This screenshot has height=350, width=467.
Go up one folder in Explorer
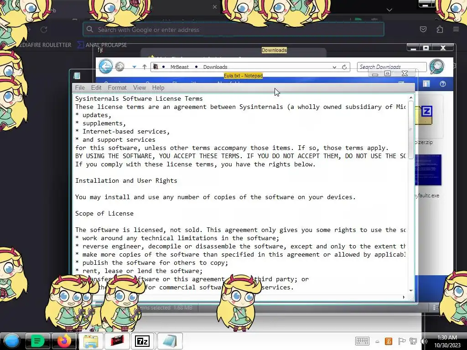click(x=145, y=67)
